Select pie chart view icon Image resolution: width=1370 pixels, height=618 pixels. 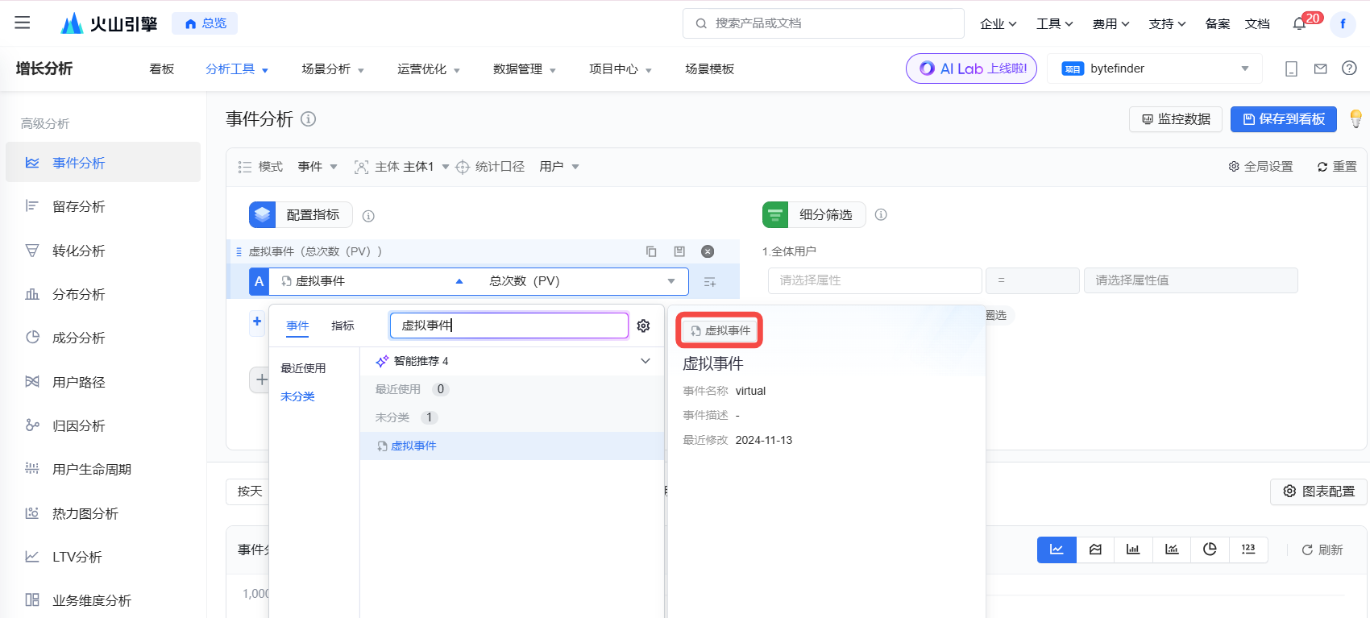tap(1210, 550)
